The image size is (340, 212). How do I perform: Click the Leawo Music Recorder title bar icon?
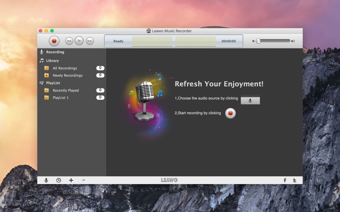[x=148, y=31]
